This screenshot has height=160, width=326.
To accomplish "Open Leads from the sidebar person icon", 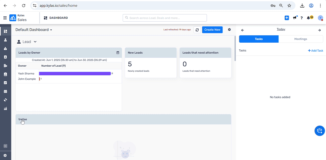I will pos(5,40).
